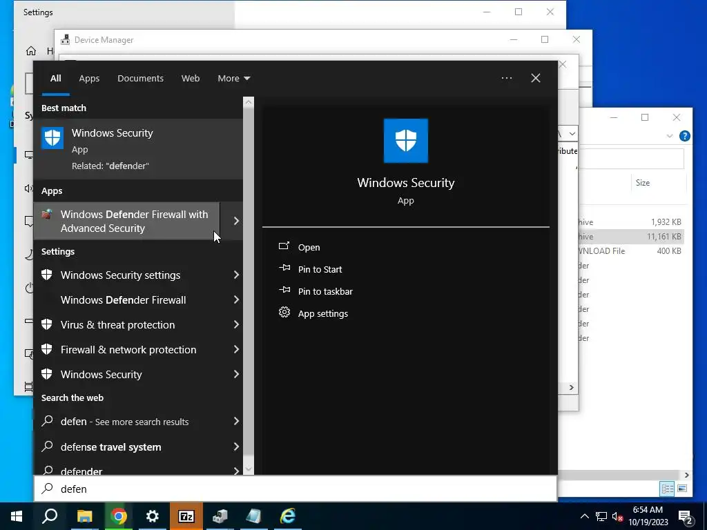The image size is (707, 530).
Task: Switch File Explorer to details view
Action: (x=667, y=489)
